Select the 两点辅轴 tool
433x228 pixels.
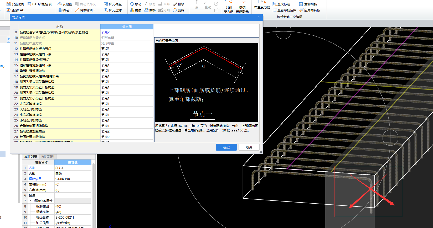[84, 10]
